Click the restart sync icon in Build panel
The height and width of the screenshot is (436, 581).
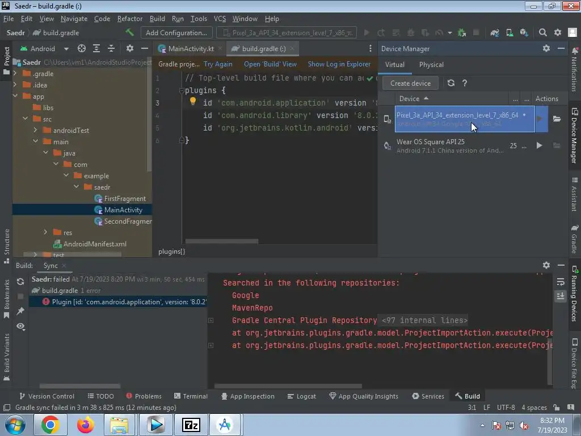pyautogui.click(x=20, y=282)
